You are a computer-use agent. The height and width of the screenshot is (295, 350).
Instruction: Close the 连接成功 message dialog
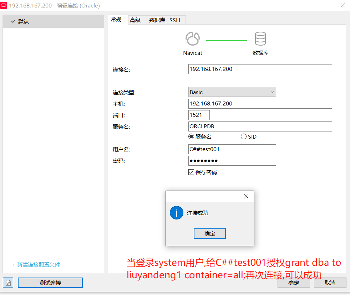[x=246, y=196]
